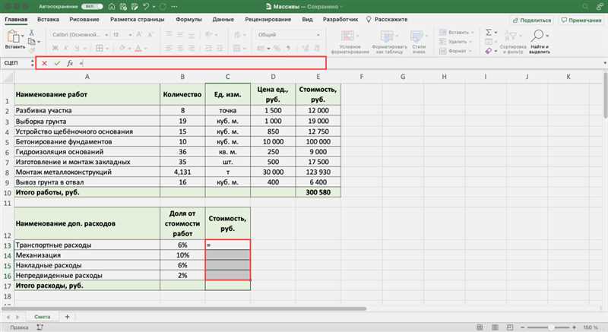This screenshot has height=332, width=608.
Task: Click the Clear eraser icon
Action: point(489,51)
